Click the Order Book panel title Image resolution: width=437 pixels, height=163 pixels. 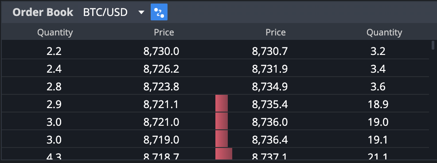(43, 12)
